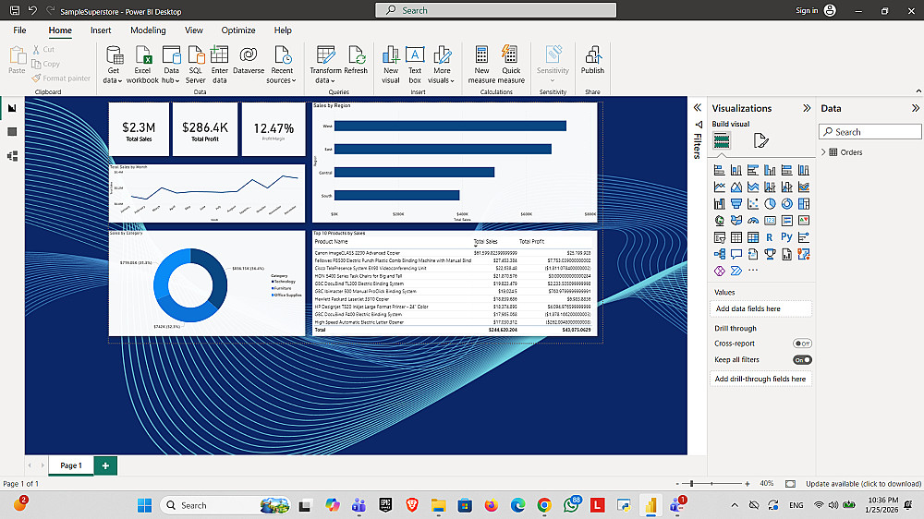Viewport: 924px width, 519px height.
Task: Switch to Model view in left sidebar
Action: coord(12,156)
